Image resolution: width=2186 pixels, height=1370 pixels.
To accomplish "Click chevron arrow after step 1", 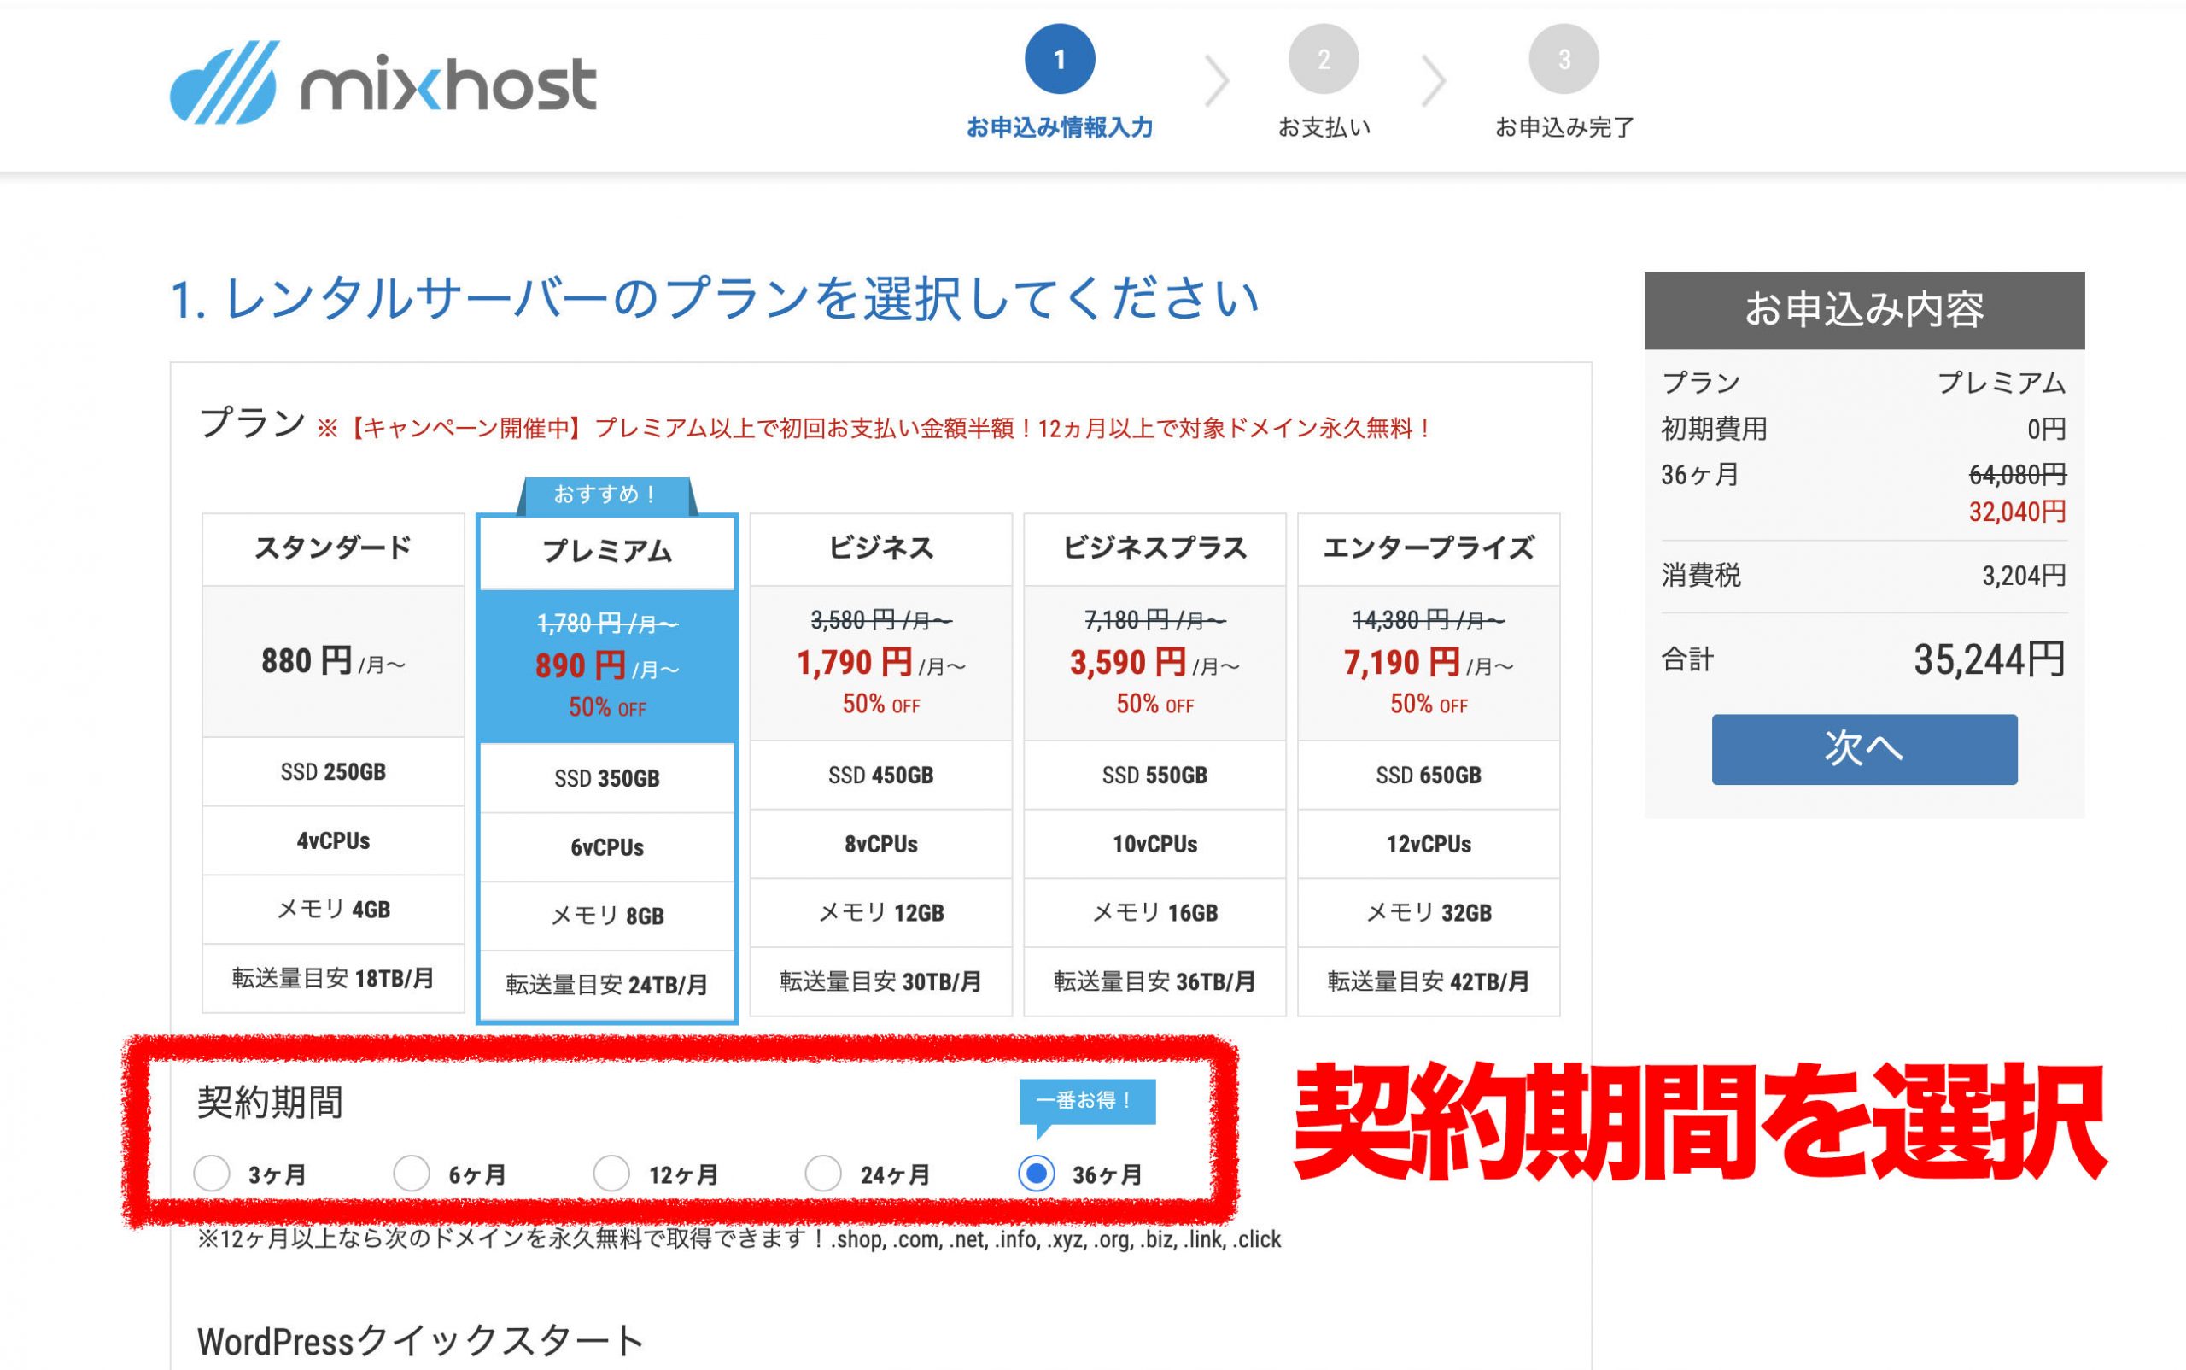I will coord(1217,81).
